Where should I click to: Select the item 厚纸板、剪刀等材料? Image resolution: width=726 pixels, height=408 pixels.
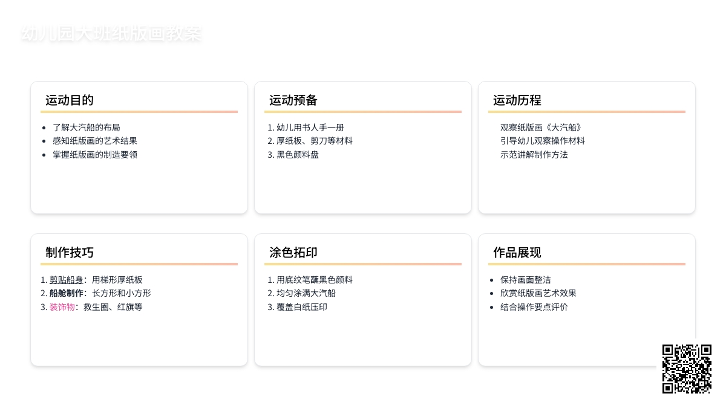point(315,141)
